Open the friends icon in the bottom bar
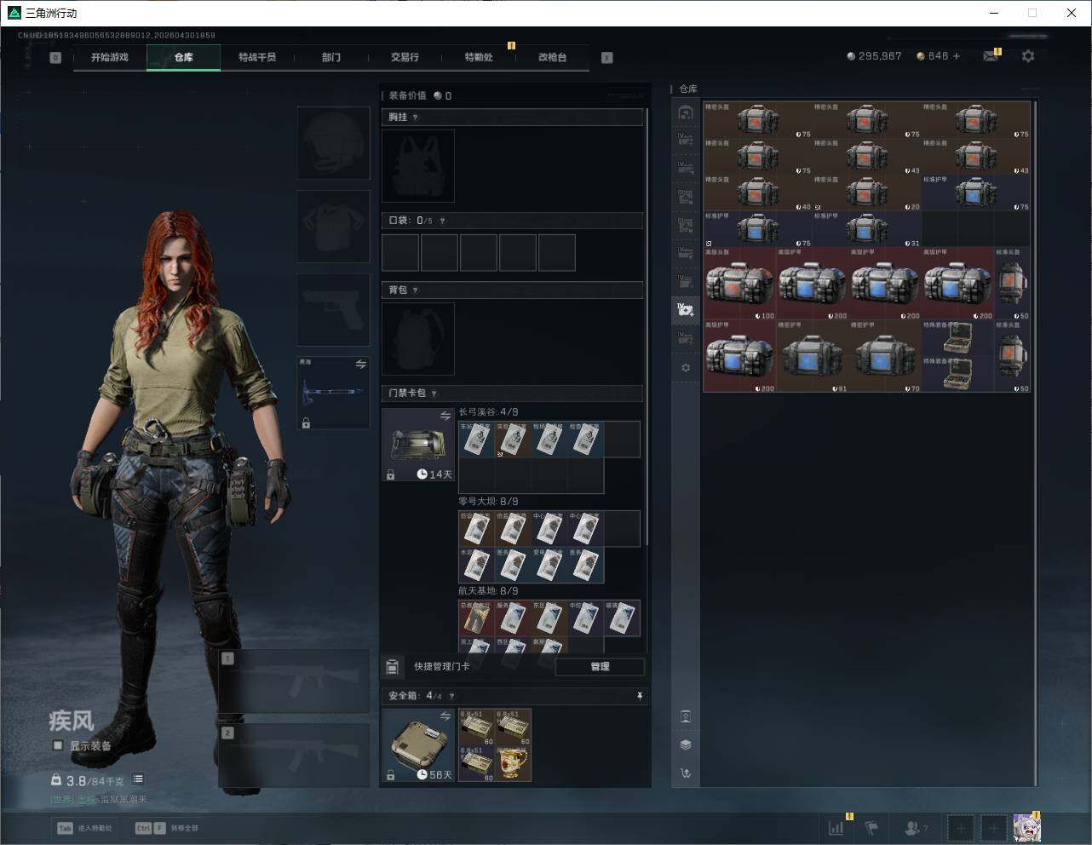Viewport: 1092px width, 845px height. (x=916, y=827)
